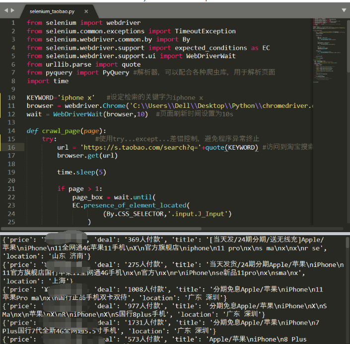Click the editor horizontal scrollbar
Viewport: 350px width, 344px height.
[101, 229]
